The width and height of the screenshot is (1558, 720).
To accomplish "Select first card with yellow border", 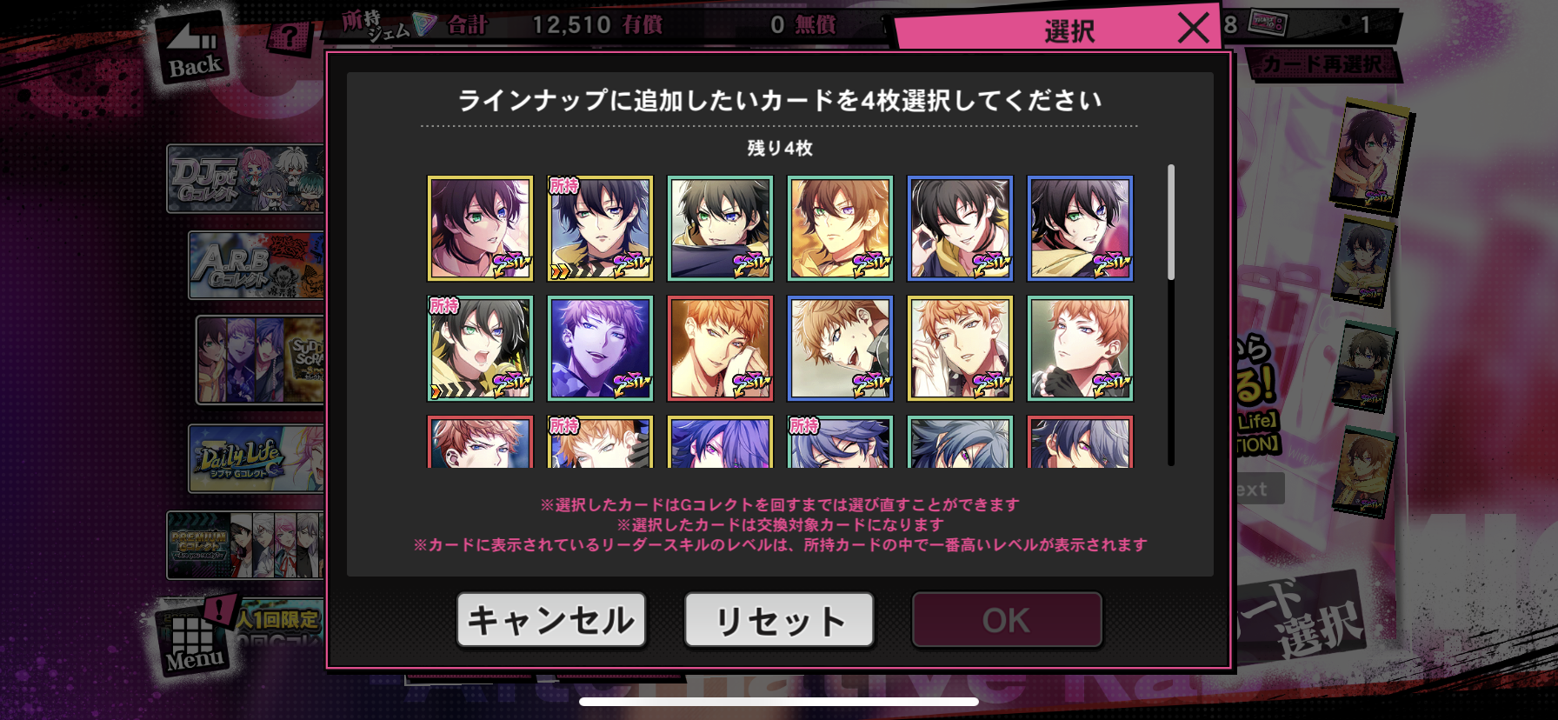I will (480, 229).
